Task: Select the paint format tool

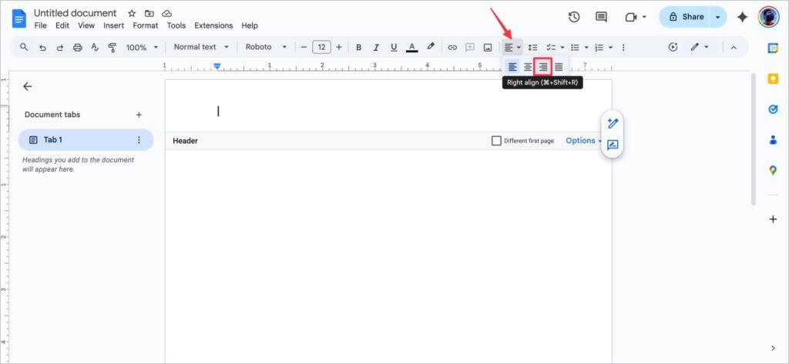Action: point(112,47)
